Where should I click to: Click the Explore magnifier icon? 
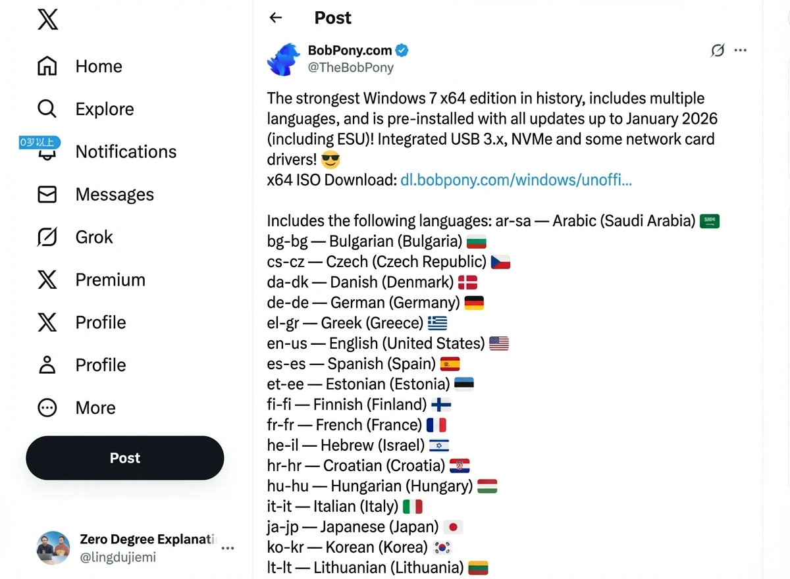click(47, 109)
